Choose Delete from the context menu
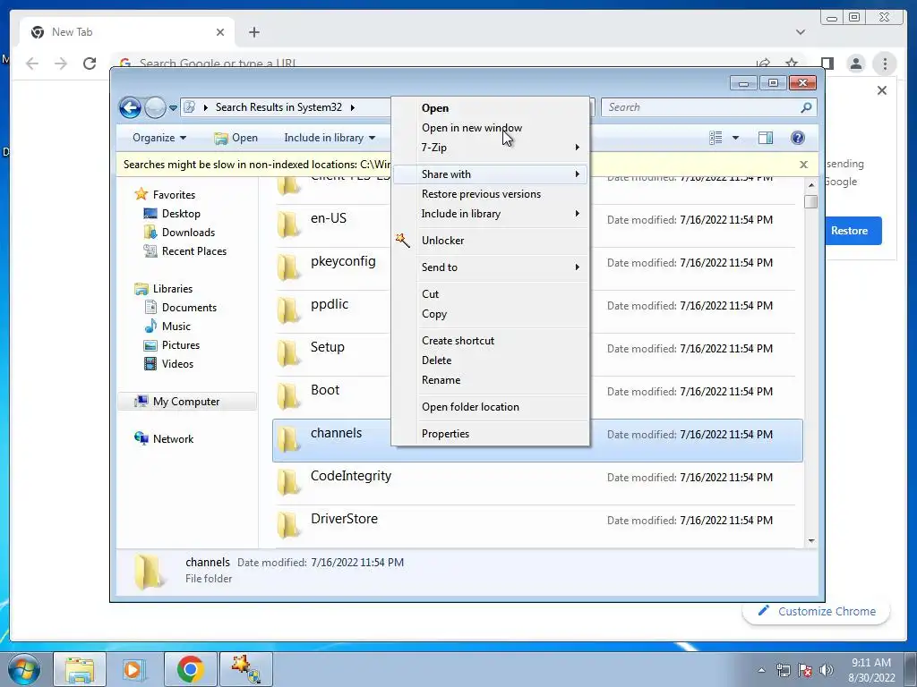The image size is (917, 687). tap(491, 360)
